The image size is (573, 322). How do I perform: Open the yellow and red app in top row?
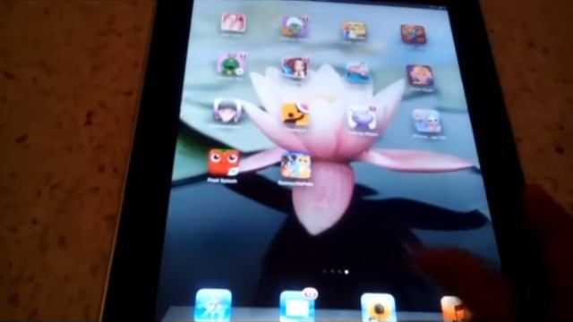coord(354,30)
